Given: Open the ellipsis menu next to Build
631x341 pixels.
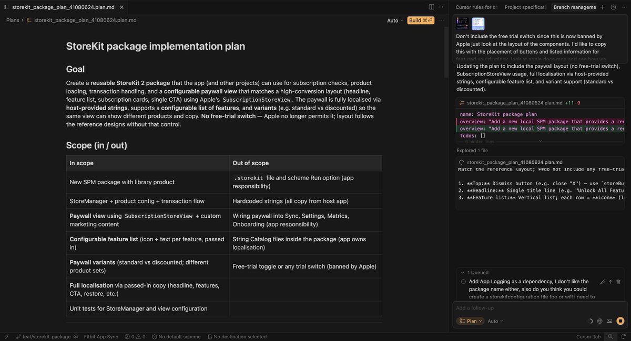Looking at the screenshot, I should click(441, 20).
